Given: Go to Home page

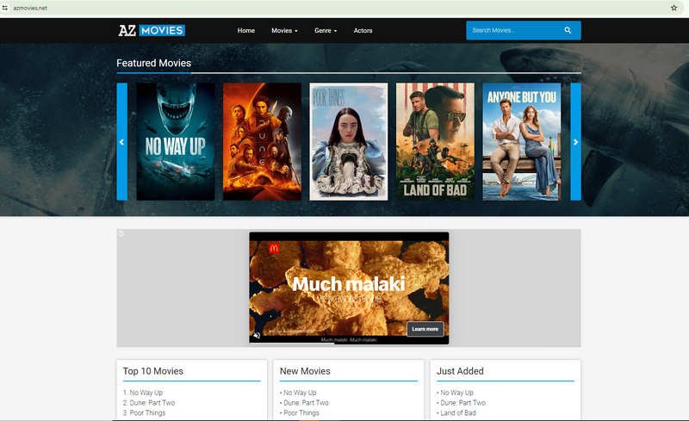Looking at the screenshot, I should point(246,30).
